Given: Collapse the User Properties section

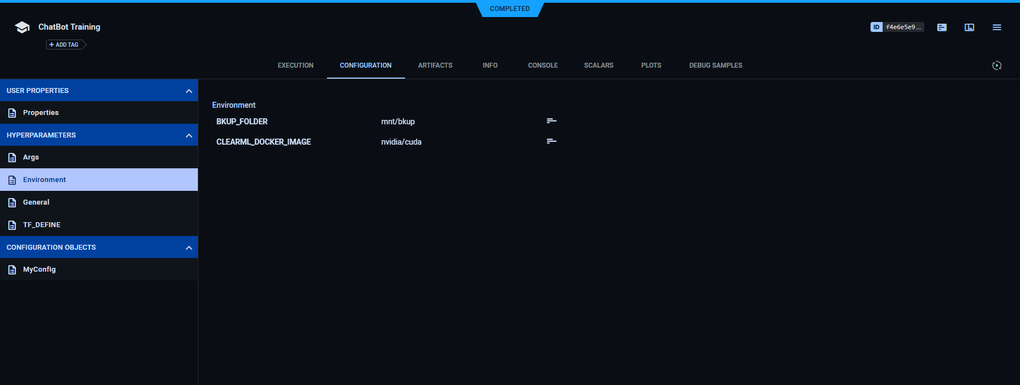Looking at the screenshot, I should click(189, 91).
